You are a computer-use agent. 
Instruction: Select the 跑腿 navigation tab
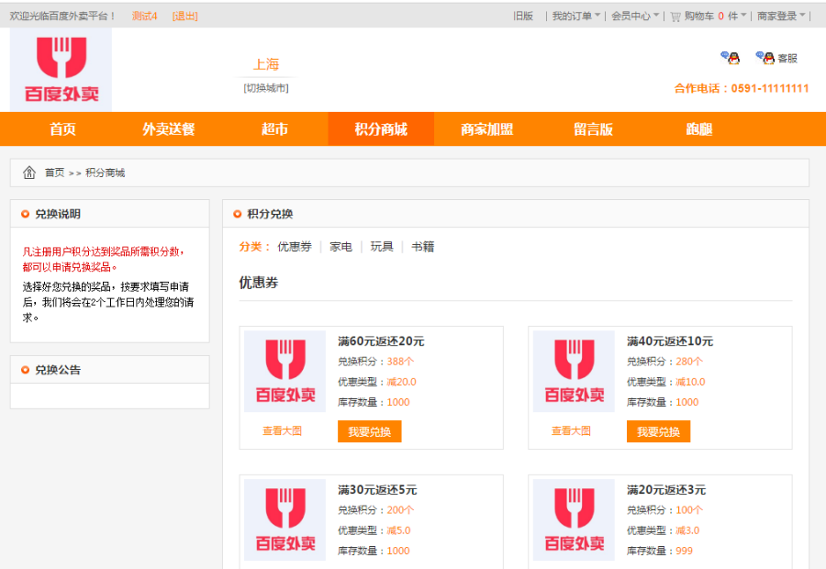(x=698, y=129)
